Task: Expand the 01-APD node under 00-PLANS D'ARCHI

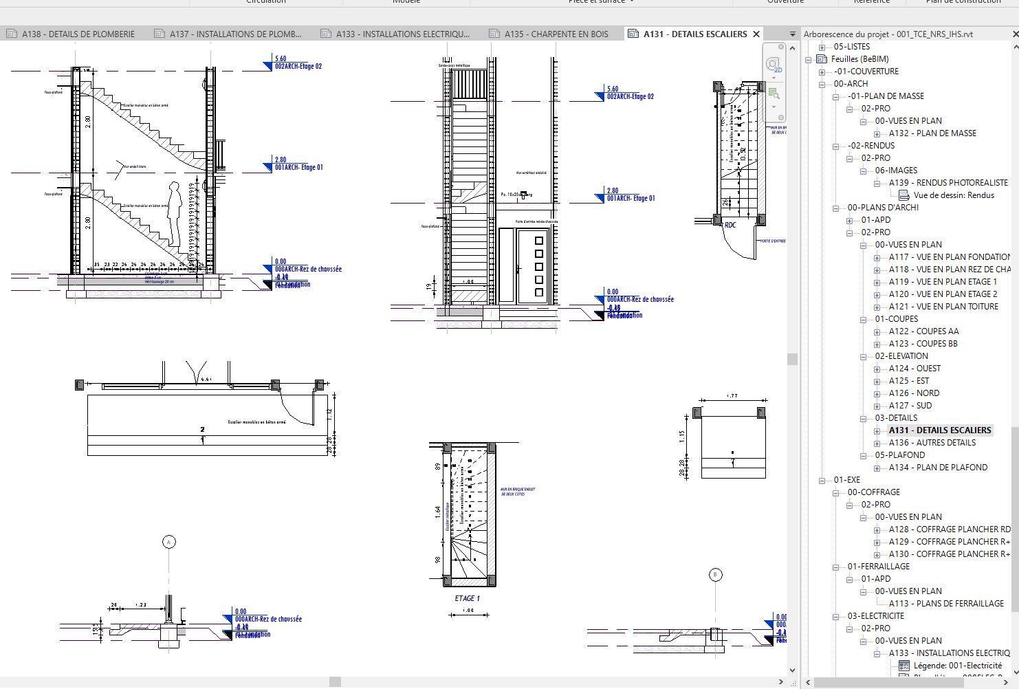Action: click(x=849, y=220)
